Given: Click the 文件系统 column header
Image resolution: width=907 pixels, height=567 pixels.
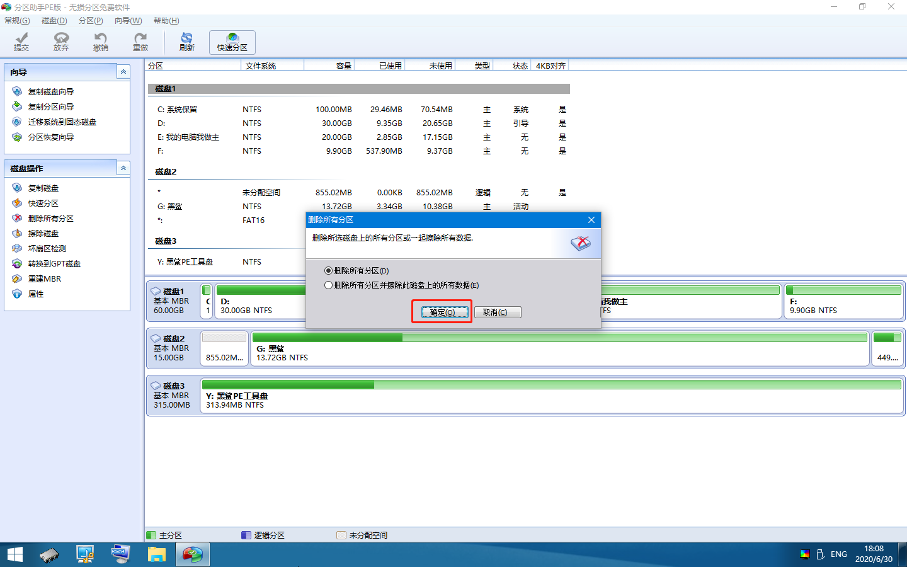Looking at the screenshot, I should [272, 66].
